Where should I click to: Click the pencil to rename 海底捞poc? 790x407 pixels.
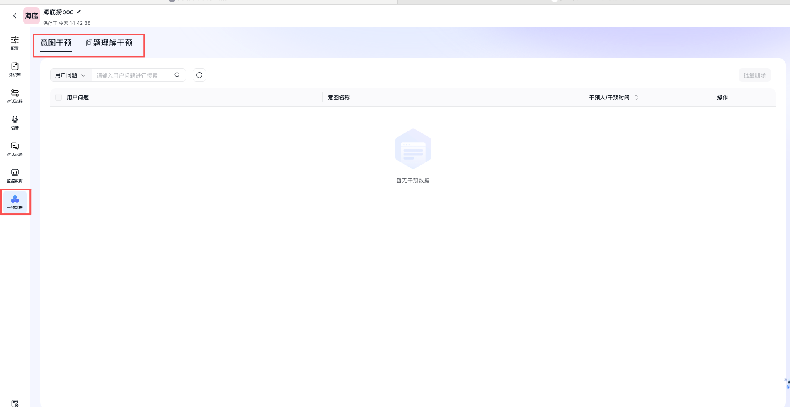(79, 12)
